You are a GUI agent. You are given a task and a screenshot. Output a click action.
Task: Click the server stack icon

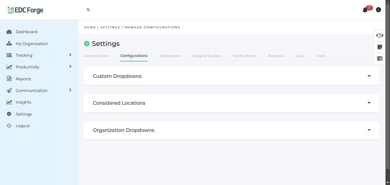coord(380,58)
